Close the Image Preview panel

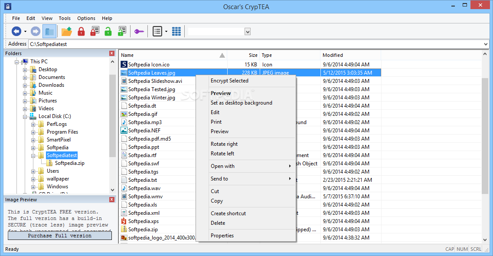click(x=111, y=200)
